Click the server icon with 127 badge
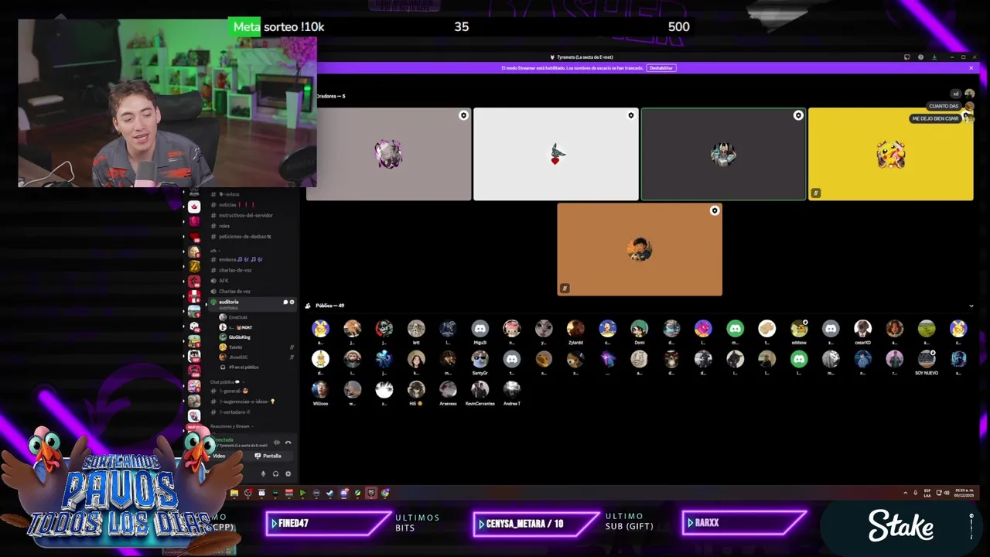Screen dimensions: 990x557 tap(194, 356)
